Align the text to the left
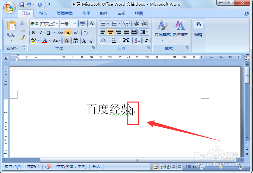 [x=103, y=32]
